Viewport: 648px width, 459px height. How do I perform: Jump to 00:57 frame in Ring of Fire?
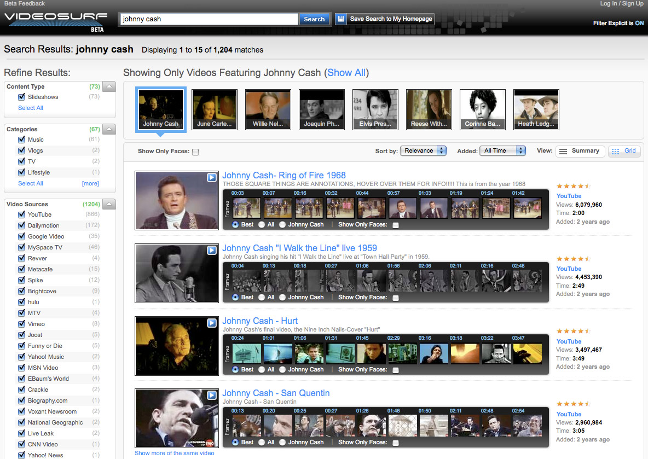click(x=402, y=208)
